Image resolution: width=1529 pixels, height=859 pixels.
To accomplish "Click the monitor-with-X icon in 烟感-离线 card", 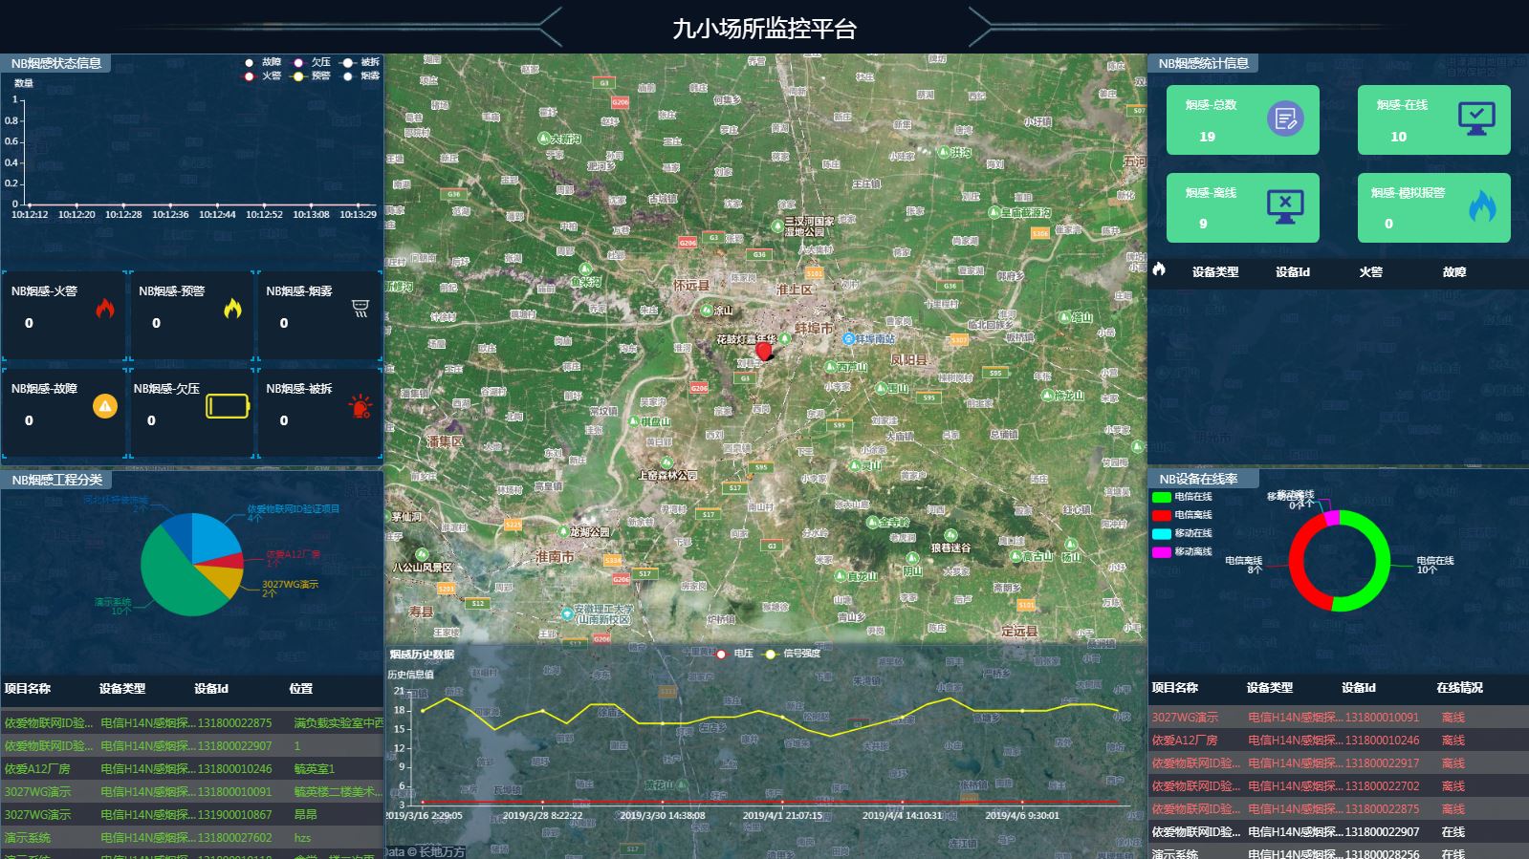I will [x=1285, y=206].
